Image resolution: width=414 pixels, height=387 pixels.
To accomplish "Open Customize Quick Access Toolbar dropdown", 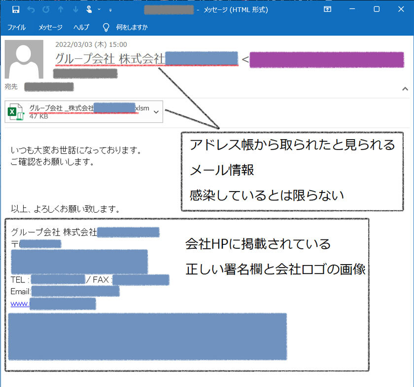I will tap(110, 10).
